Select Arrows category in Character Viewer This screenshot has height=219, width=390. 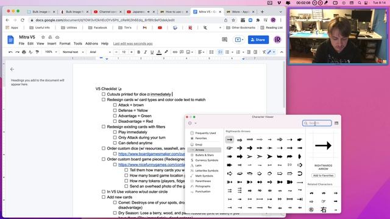click(x=204, y=150)
